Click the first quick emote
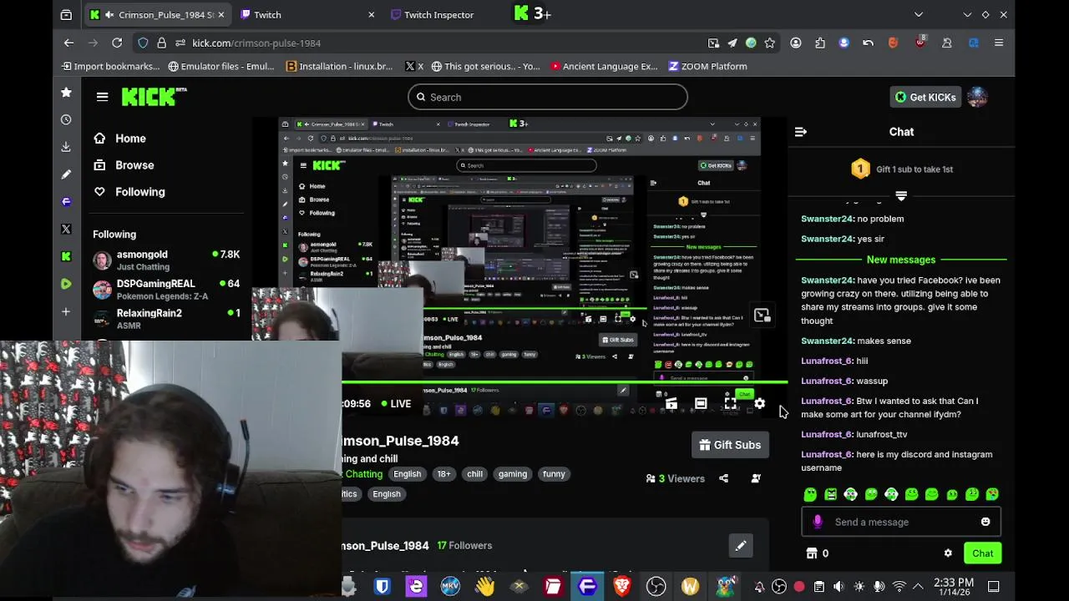The image size is (1069, 601). coord(810,494)
